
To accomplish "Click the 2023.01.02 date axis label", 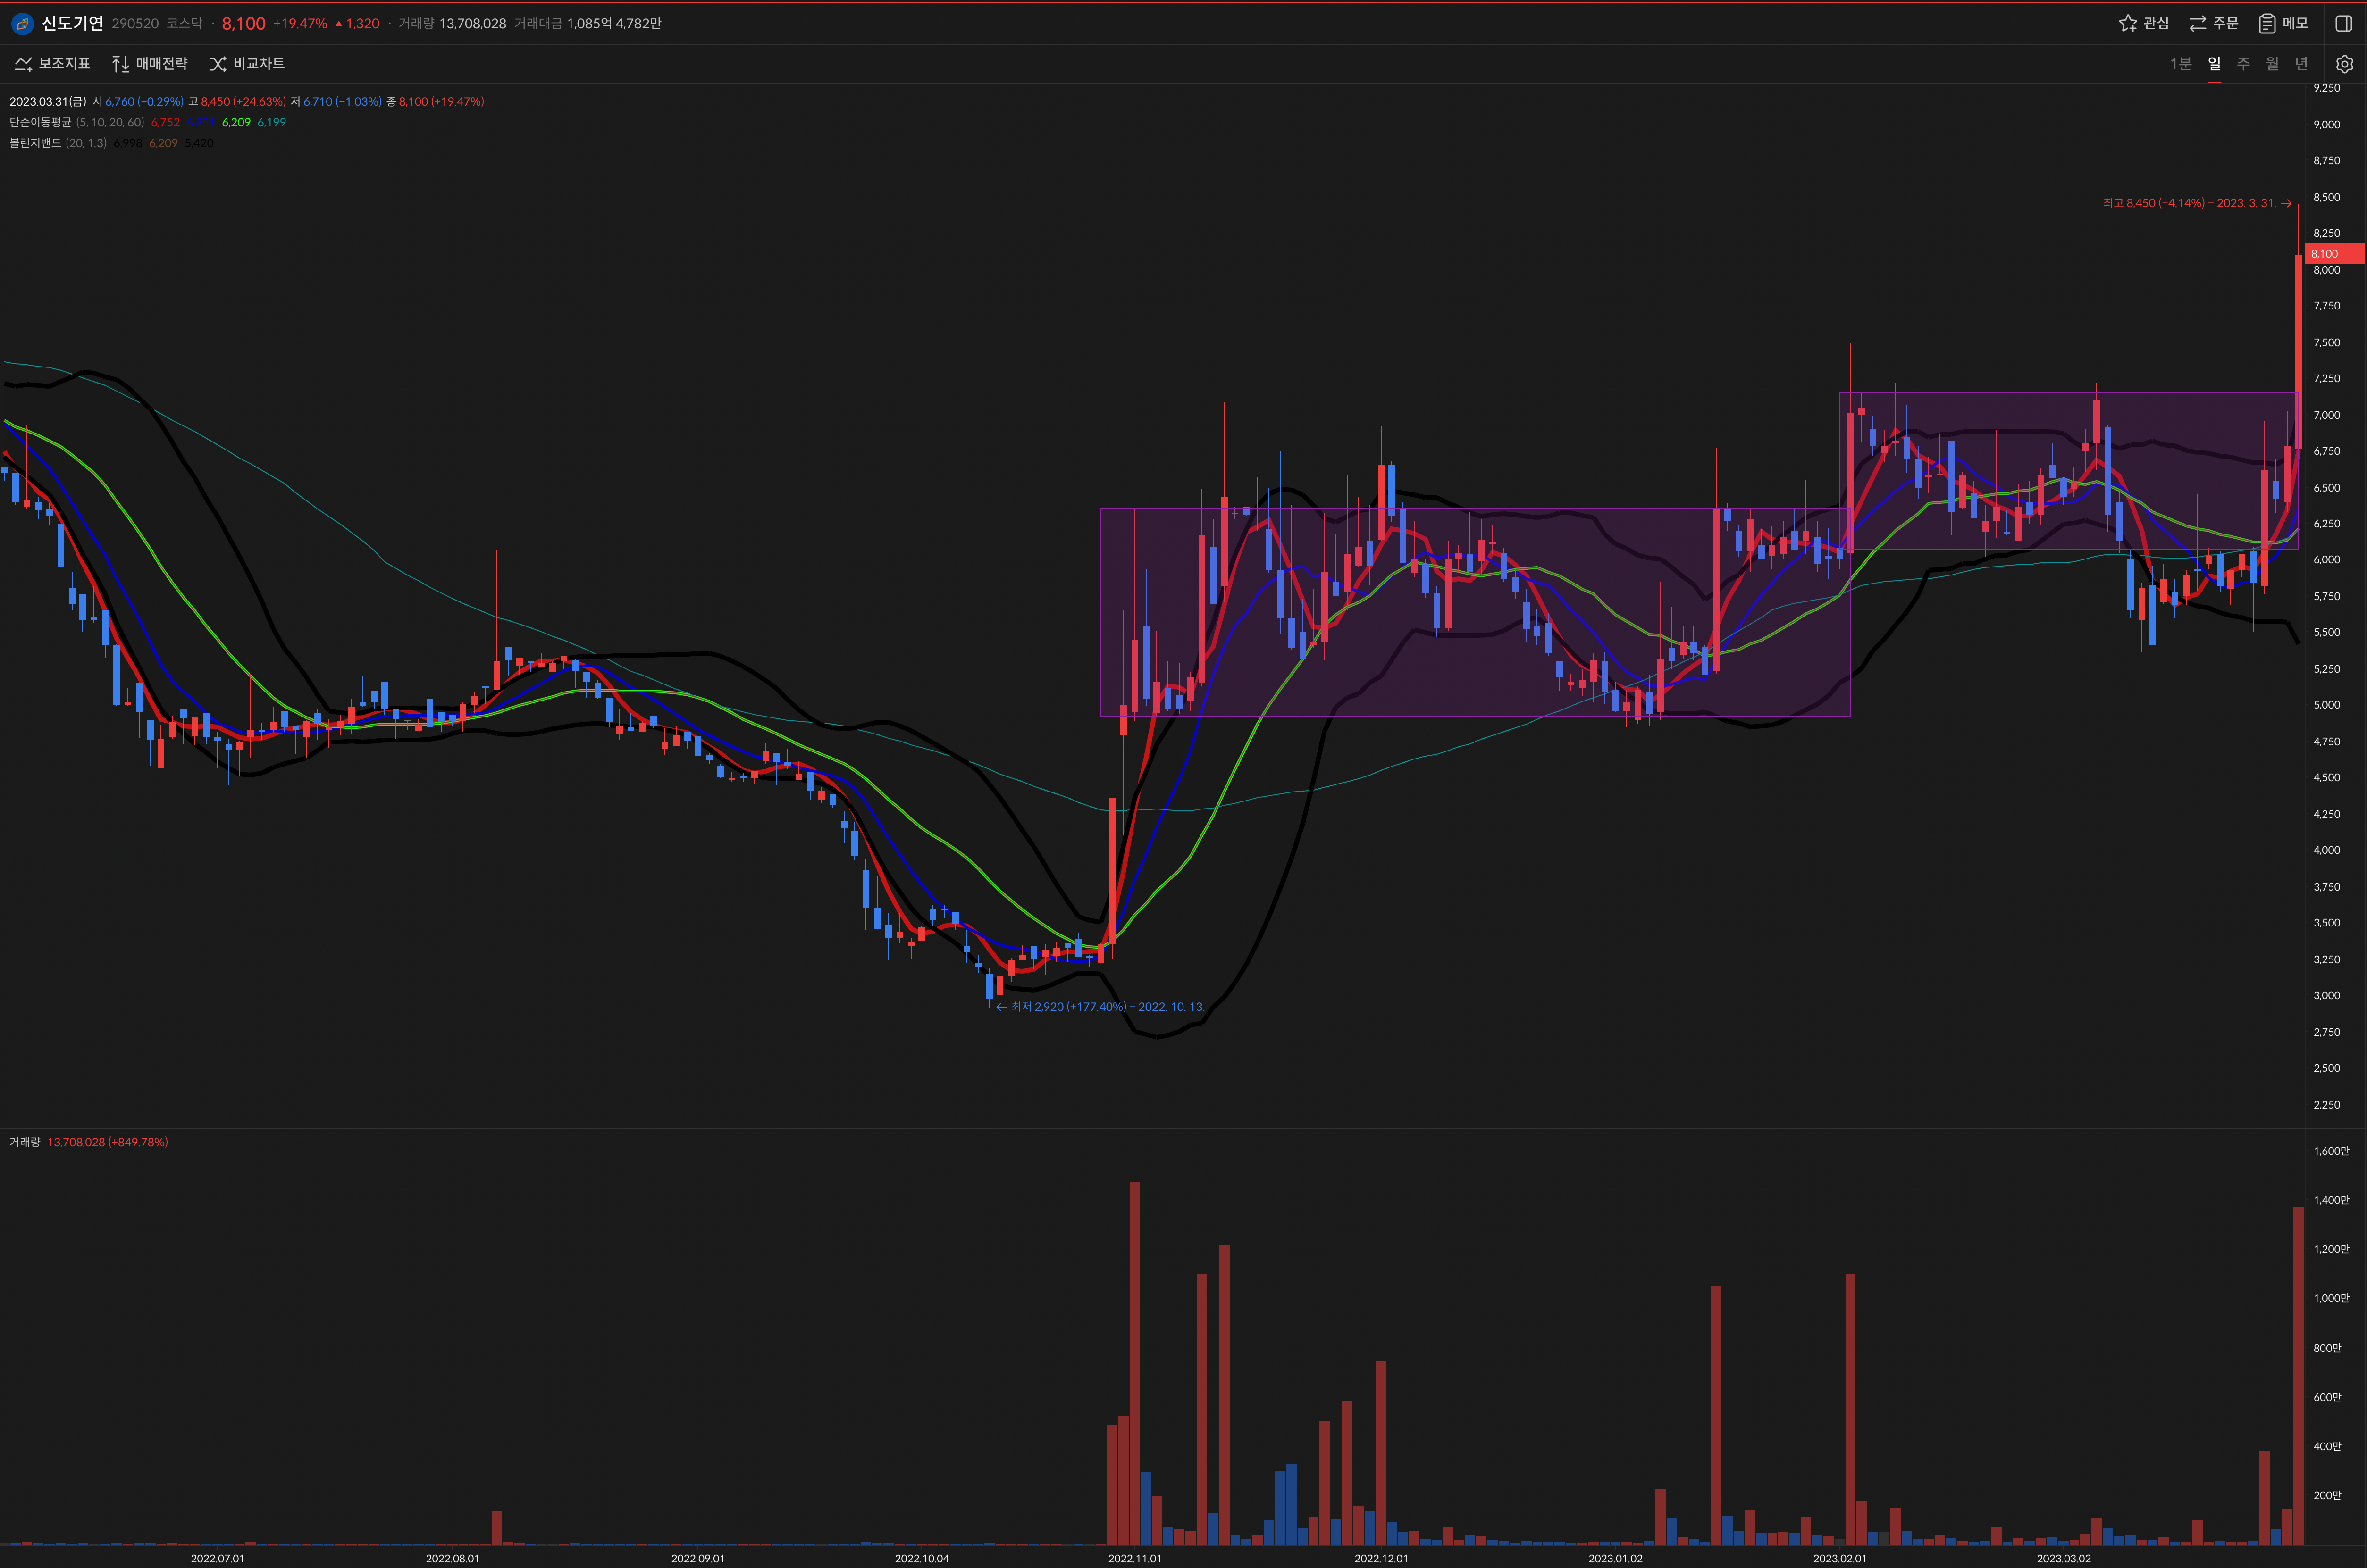I will (1616, 1558).
